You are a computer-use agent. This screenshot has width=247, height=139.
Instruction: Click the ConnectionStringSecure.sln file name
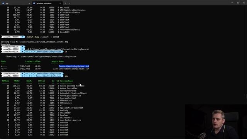74,69
